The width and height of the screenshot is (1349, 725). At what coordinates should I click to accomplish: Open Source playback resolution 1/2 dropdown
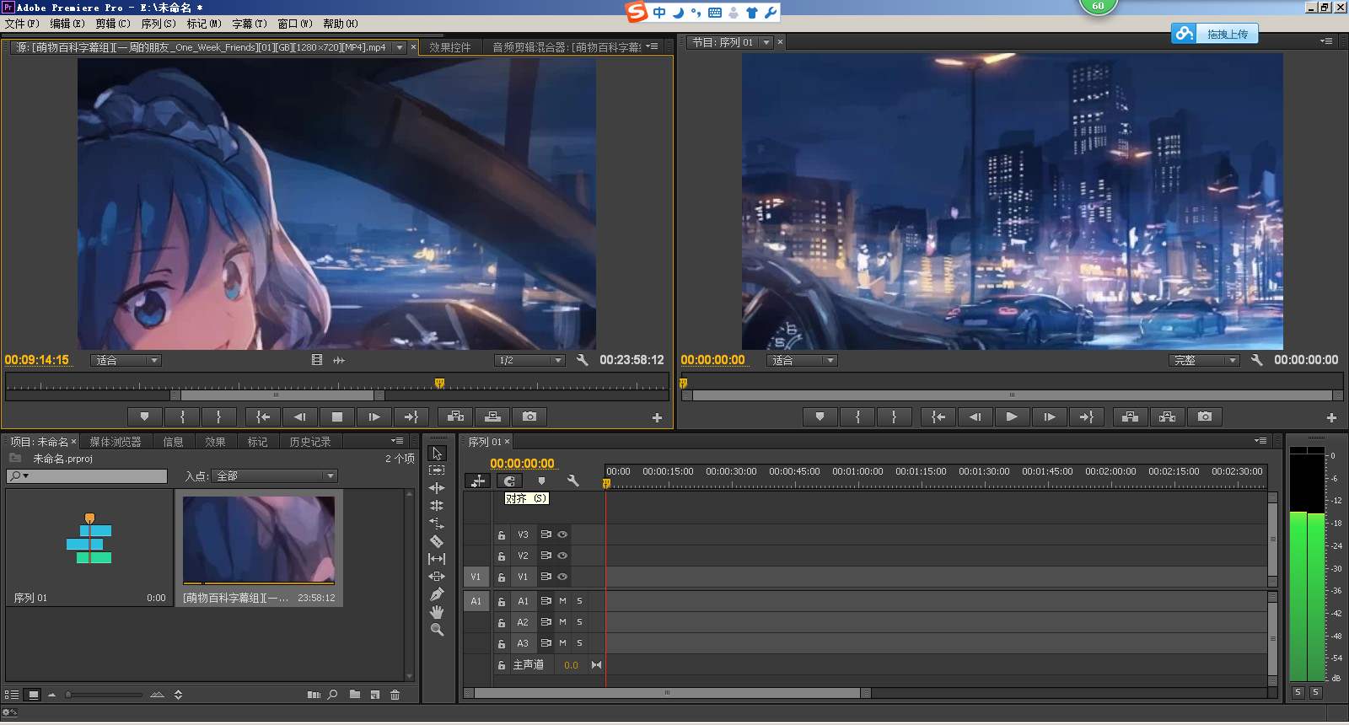(529, 360)
